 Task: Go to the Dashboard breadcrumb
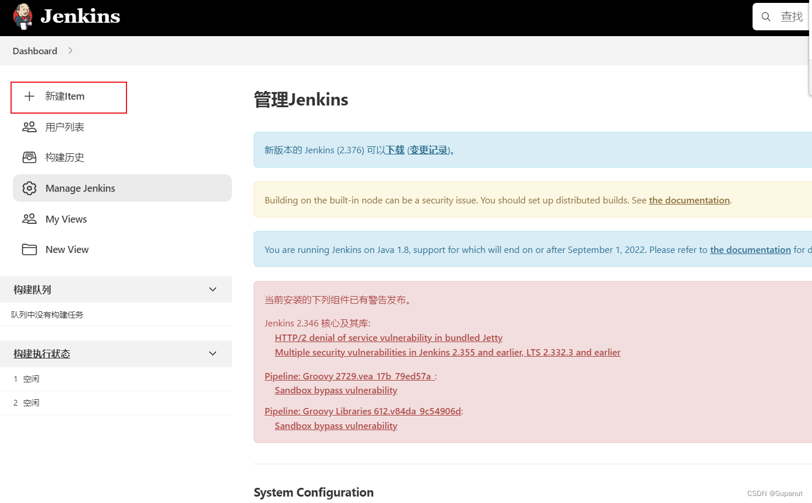pyautogui.click(x=35, y=51)
